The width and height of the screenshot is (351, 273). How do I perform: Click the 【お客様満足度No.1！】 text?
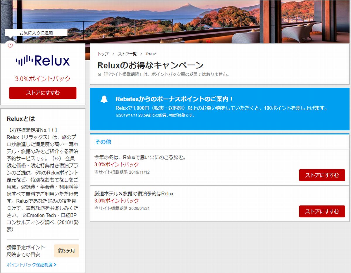coord(33,130)
